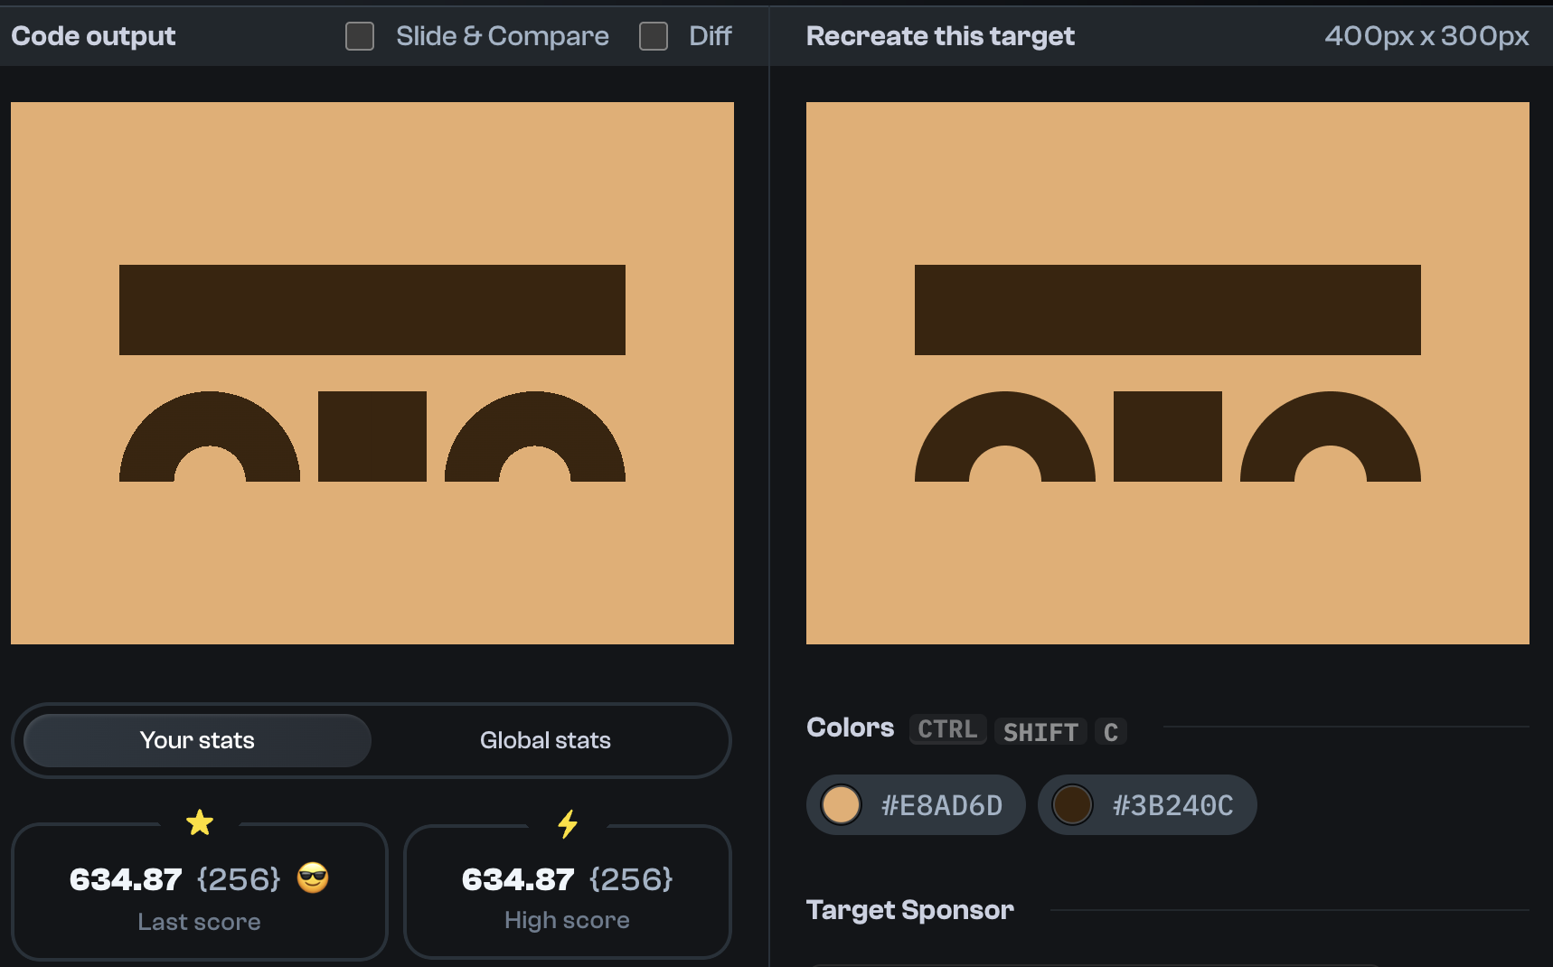The height and width of the screenshot is (967, 1553).
Task: Select the #3B240C color swatch pill
Action: click(1147, 804)
